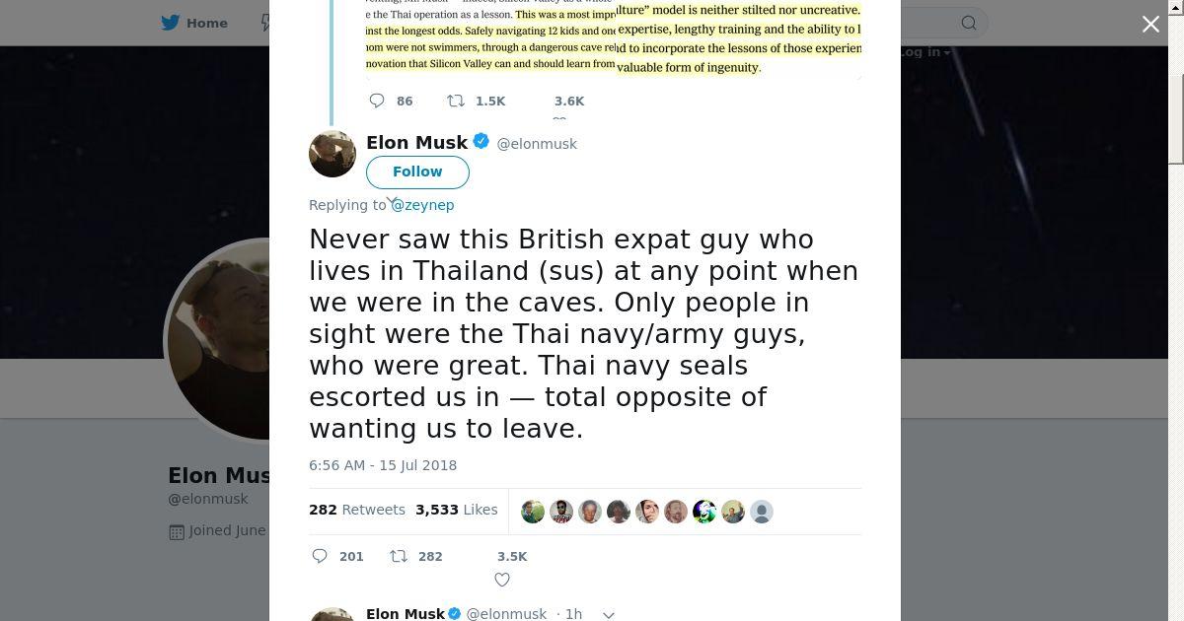The height and width of the screenshot is (621, 1184).
Task: Retweet the parent tweet with 1.5K retweets
Action: [x=456, y=101]
